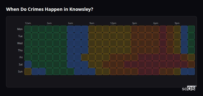Click the Sunday 6am green cell

click(71, 71)
